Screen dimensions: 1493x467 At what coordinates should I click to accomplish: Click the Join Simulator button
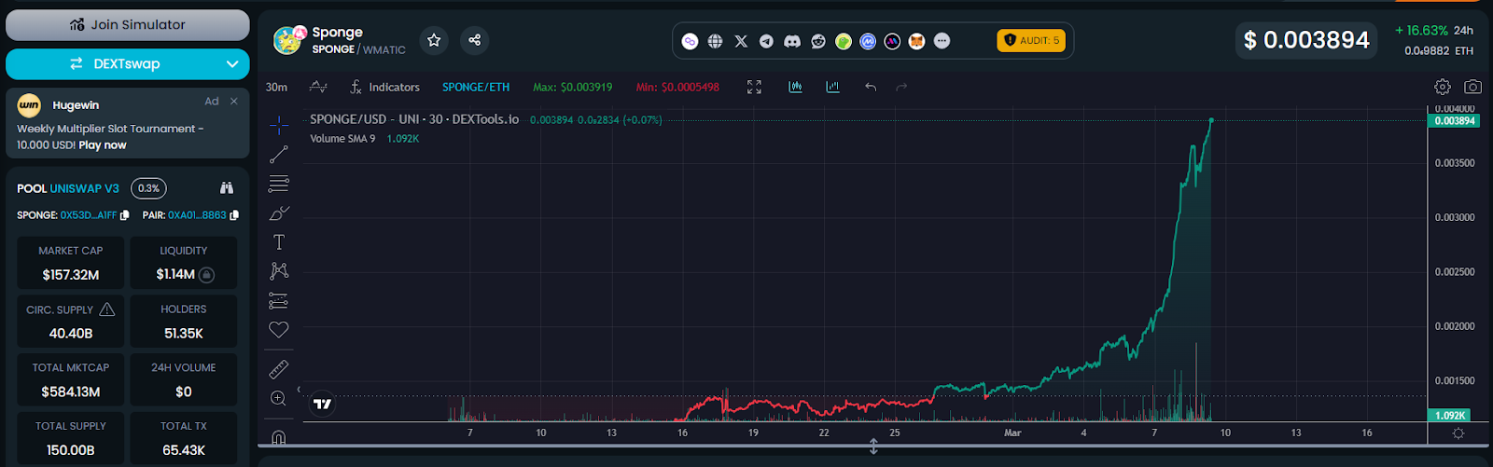pos(128,25)
